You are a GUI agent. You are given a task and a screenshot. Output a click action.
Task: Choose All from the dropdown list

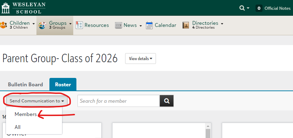18,127
